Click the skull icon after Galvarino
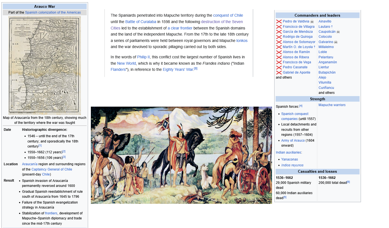This screenshot has height=228, width=389. click(336, 42)
